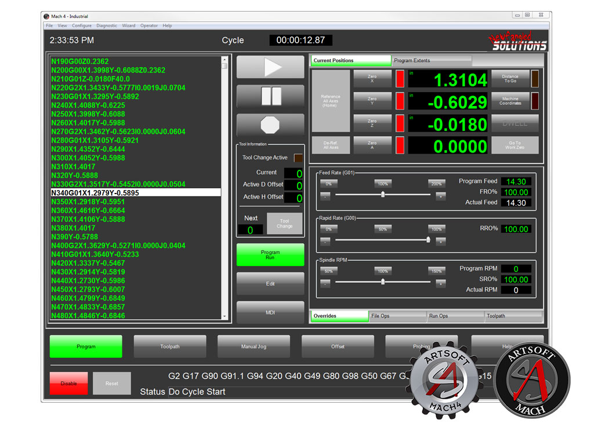Toggle the Distance To Go button
Screen dimensions: 594x445
pyautogui.click(x=510, y=79)
